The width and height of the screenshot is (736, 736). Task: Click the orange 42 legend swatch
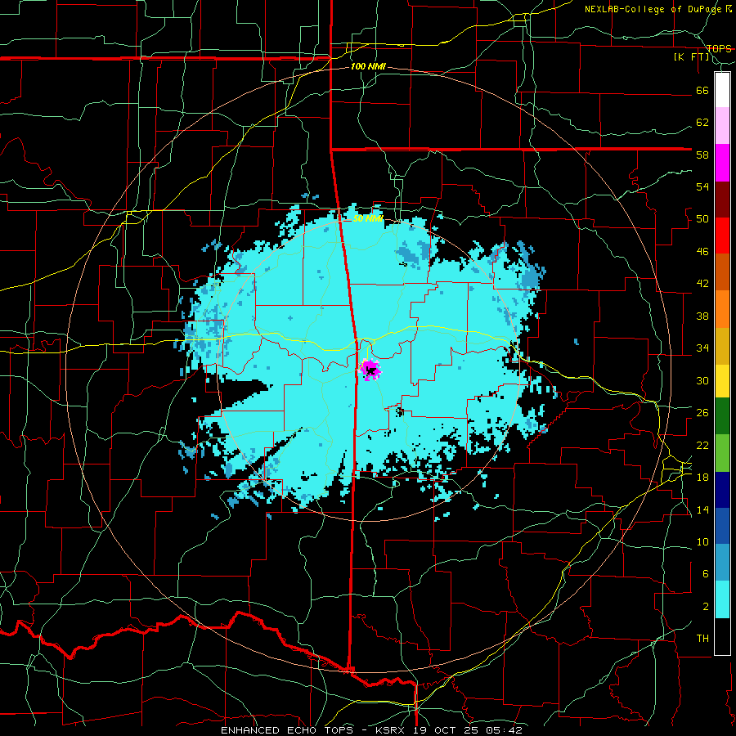tap(722, 309)
